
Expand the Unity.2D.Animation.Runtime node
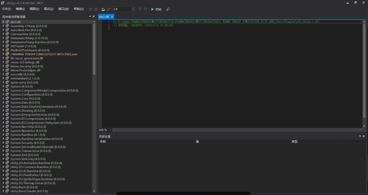pos(3,163)
